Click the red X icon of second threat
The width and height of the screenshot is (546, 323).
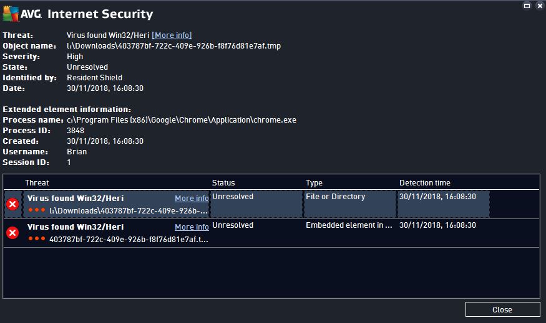12,233
